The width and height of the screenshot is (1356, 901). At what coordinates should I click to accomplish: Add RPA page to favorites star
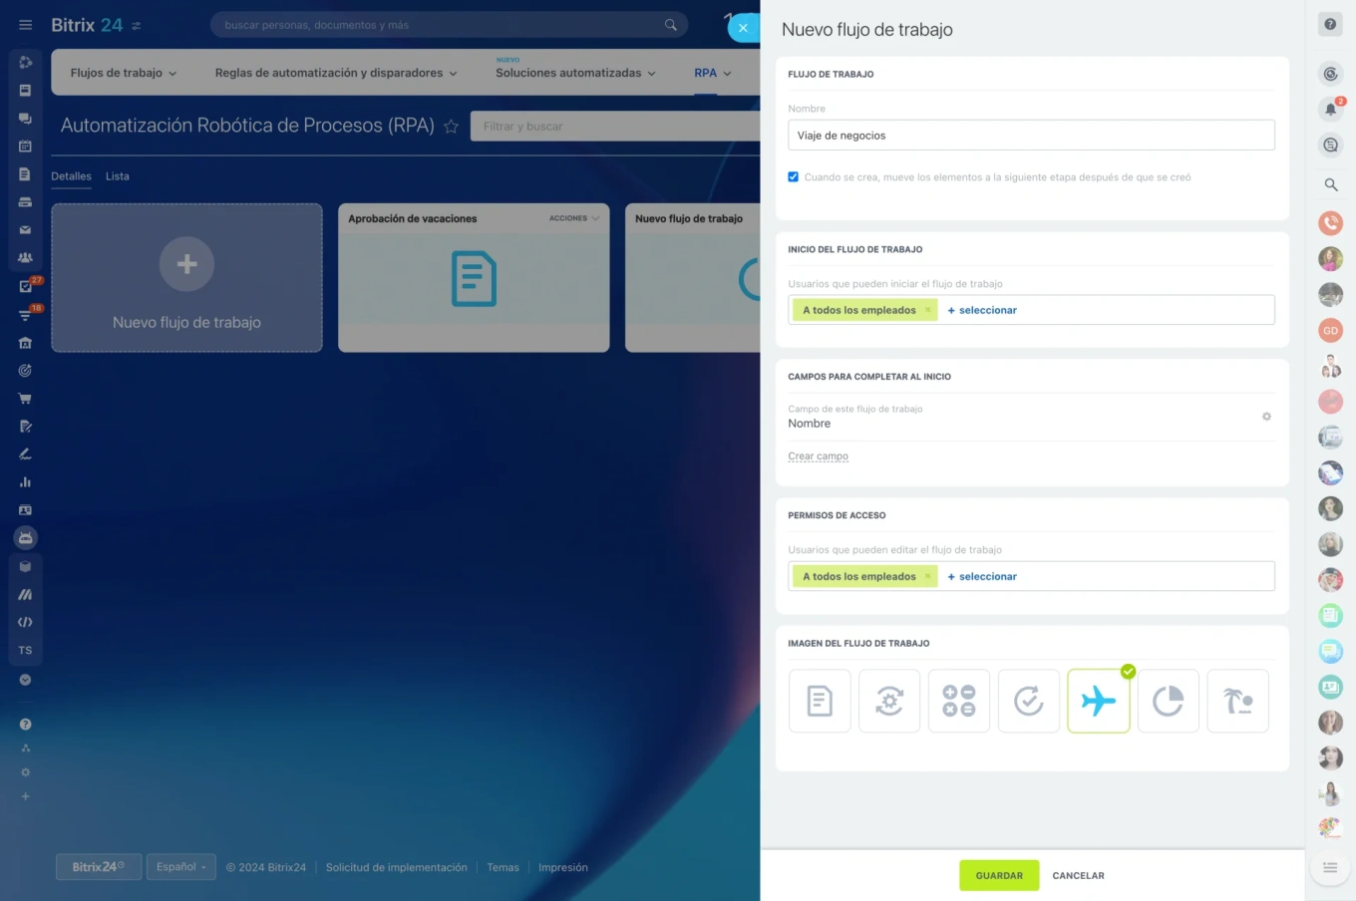click(451, 127)
